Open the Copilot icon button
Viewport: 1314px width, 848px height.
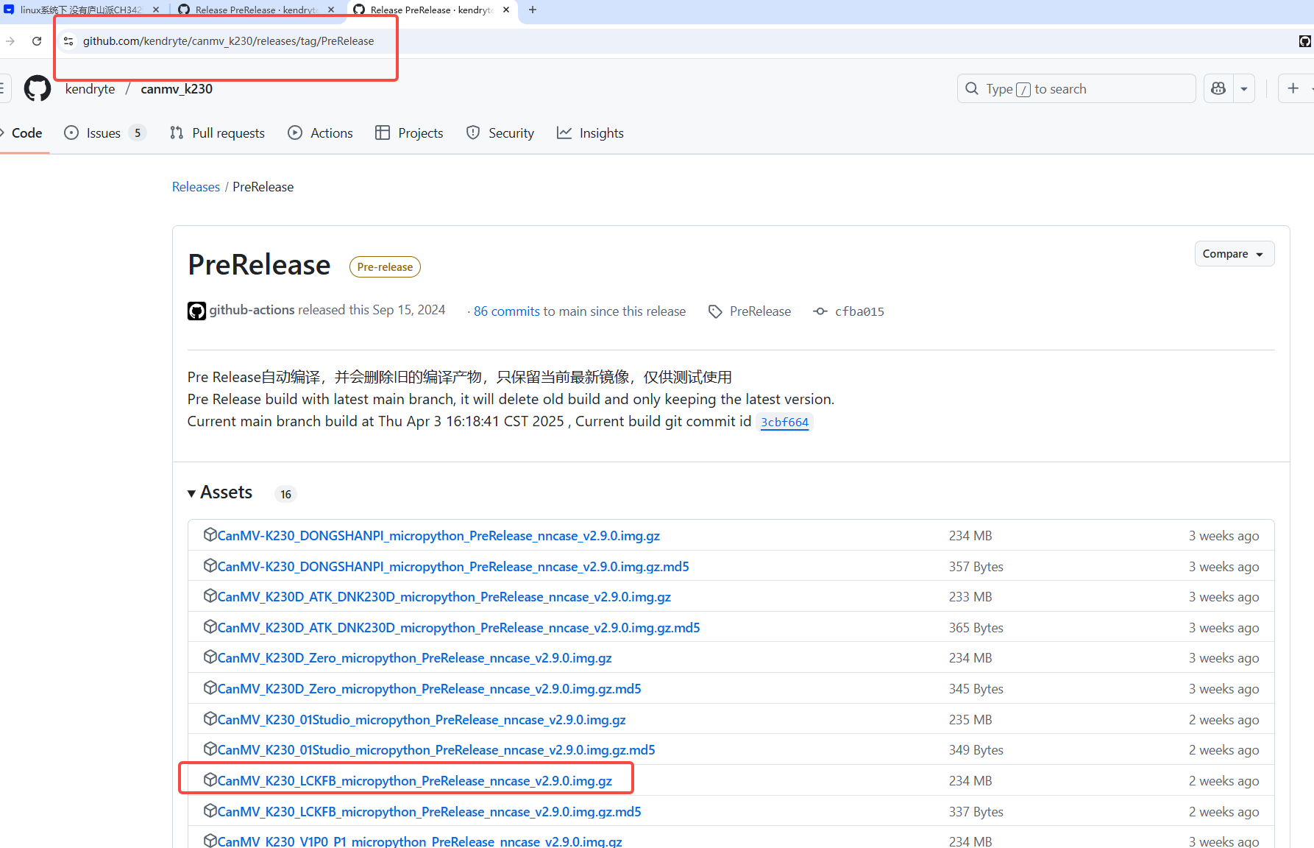click(1218, 89)
